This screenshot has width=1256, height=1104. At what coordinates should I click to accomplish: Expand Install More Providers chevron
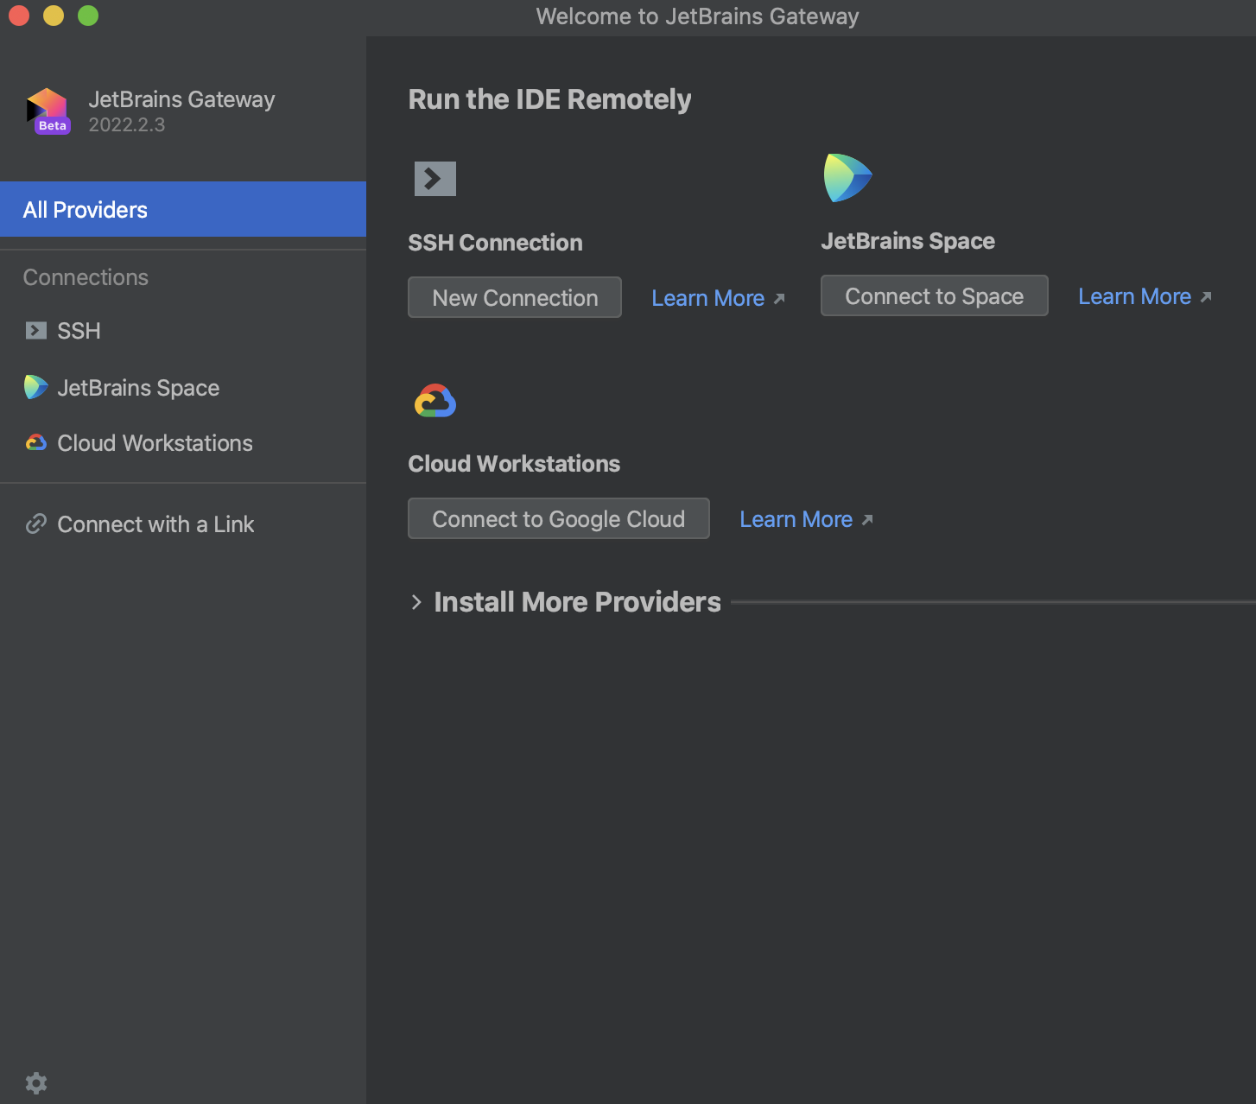pos(416,602)
